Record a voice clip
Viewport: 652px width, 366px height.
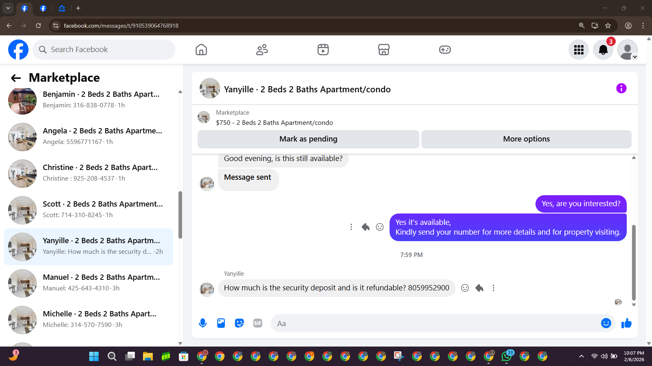click(203, 323)
